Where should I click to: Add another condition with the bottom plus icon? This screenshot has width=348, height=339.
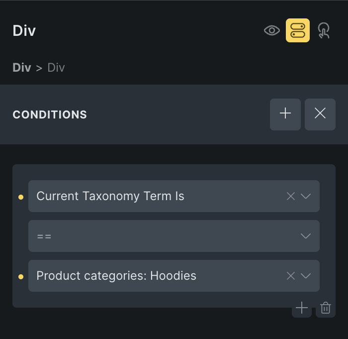coord(302,308)
